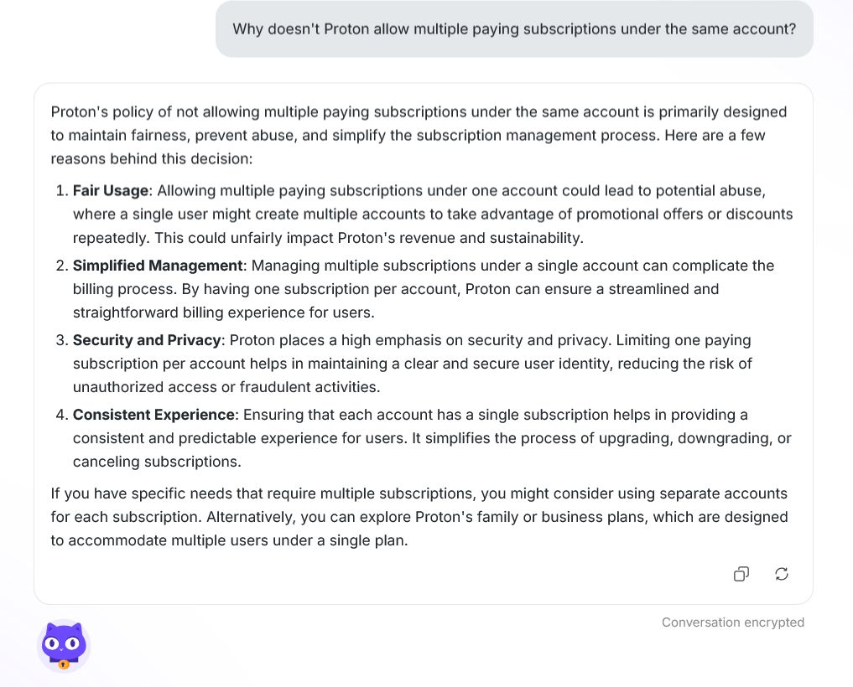853x687 pixels.
Task: Click the 'Conversation encrypted' label
Action: [733, 622]
